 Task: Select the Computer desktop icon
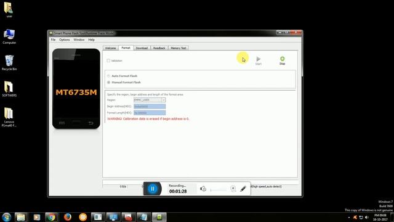click(9, 36)
